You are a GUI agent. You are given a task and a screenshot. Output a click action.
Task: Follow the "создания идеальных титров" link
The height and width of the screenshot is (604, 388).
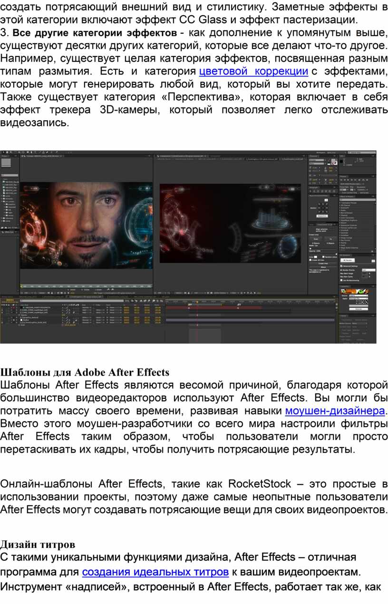[x=155, y=571]
